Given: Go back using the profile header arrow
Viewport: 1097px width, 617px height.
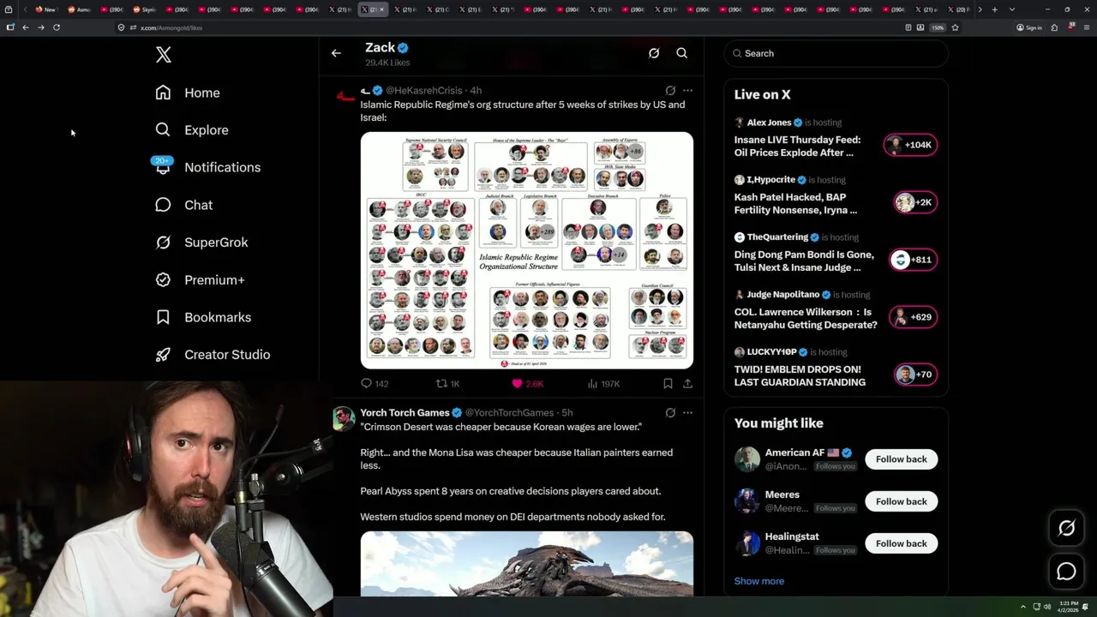Looking at the screenshot, I should click(336, 53).
